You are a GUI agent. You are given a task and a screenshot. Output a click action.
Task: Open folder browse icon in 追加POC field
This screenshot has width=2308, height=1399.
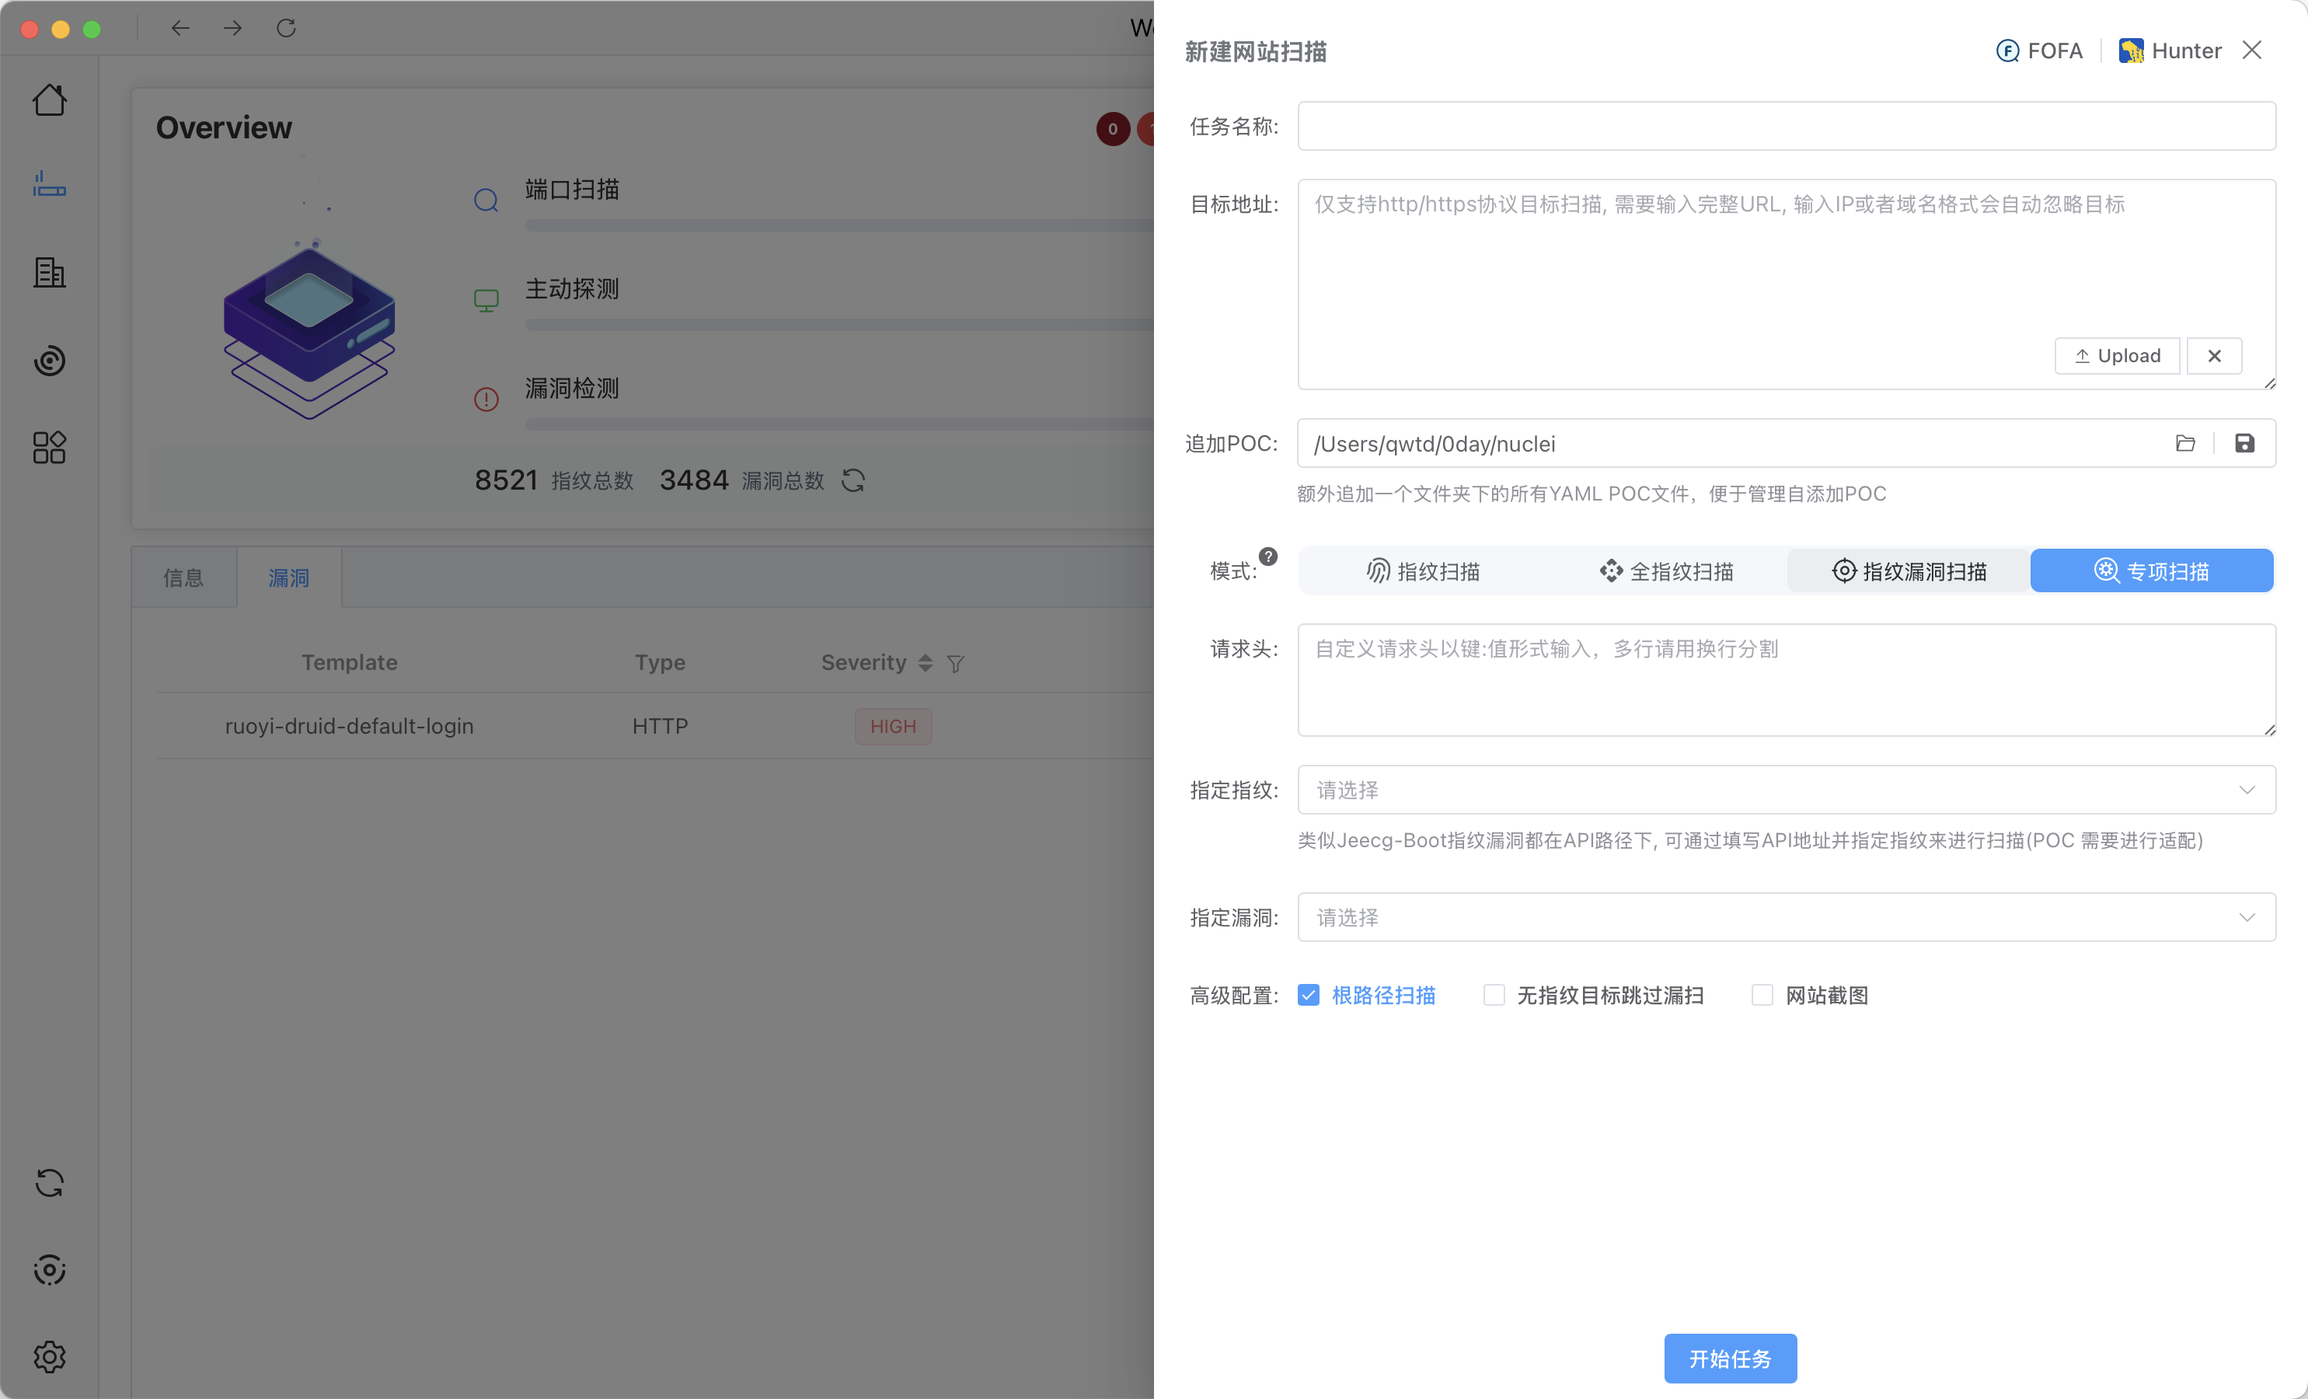point(2184,443)
